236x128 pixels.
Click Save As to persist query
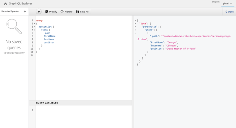[x=82, y=12]
